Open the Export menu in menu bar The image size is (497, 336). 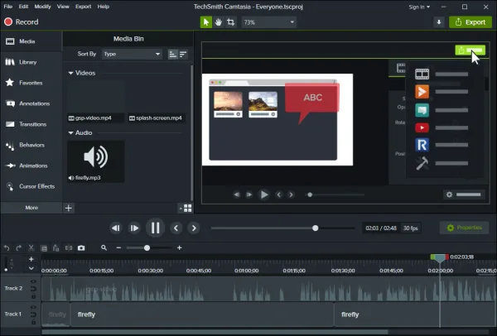[x=84, y=7]
